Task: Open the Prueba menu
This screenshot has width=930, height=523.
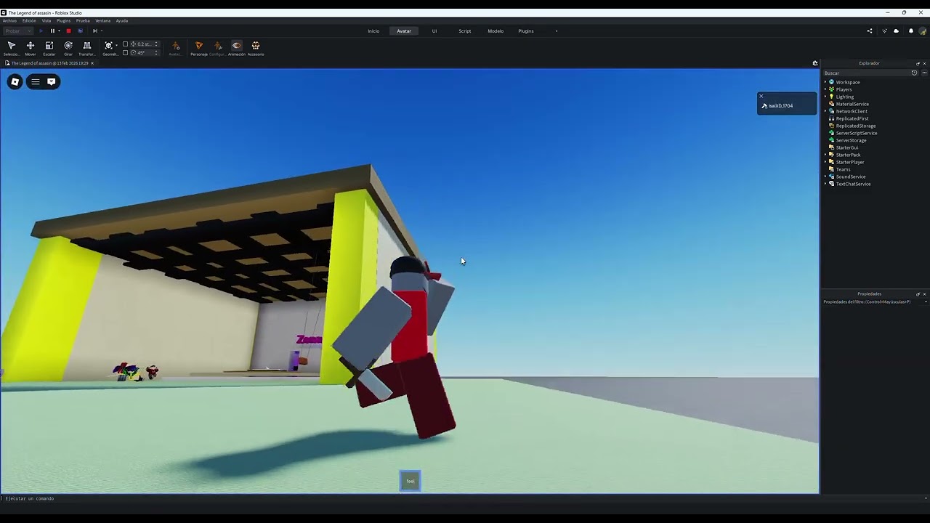Action: (83, 20)
